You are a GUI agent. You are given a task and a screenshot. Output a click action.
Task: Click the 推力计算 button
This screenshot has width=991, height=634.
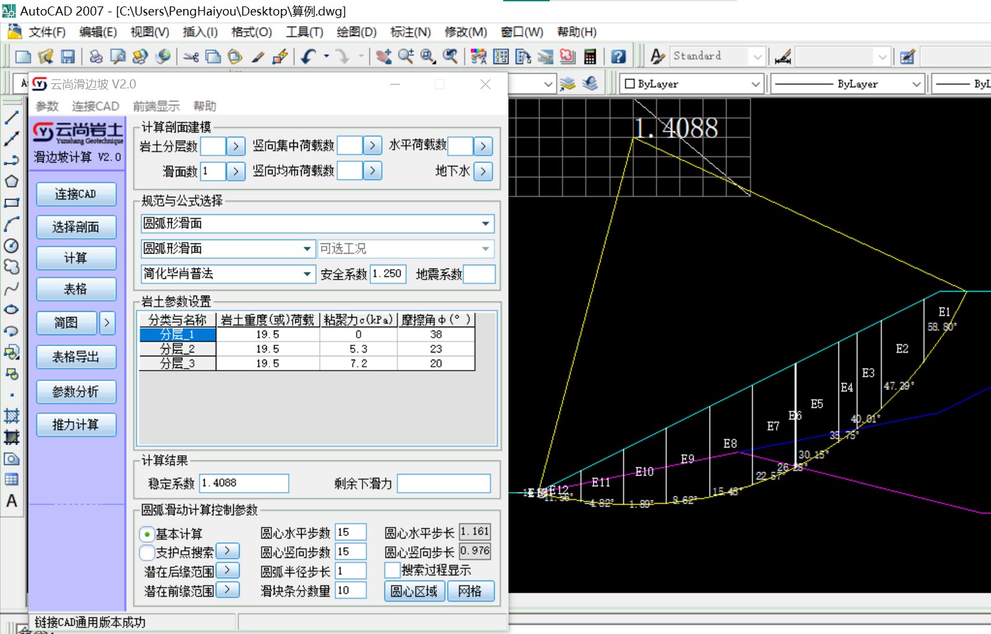pos(76,425)
